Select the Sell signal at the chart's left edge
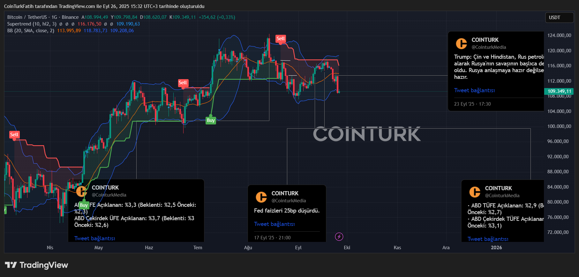Image resolution: width=579 pixels, height=277 pixels. pos(14,135)
